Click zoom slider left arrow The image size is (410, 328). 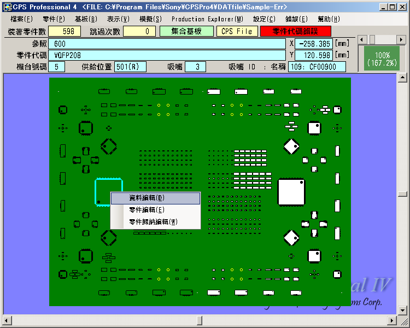(362, 40)
